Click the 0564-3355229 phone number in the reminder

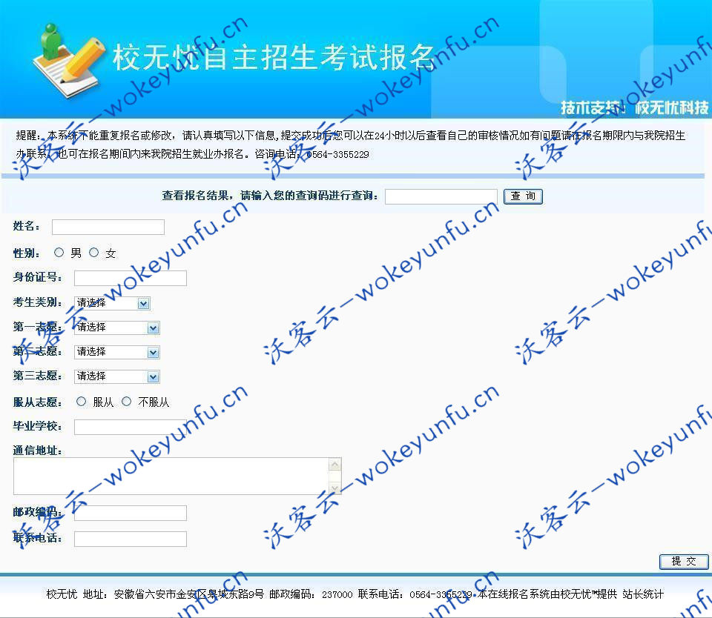tap(338, 154)
